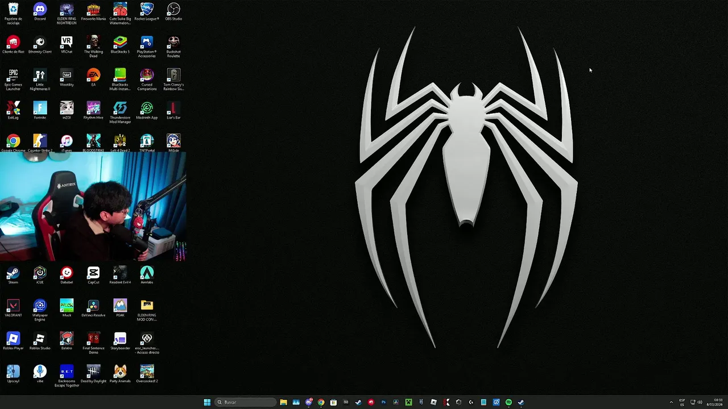Select the Modrinth App shortcut
Image resolution: width=728 pixels, height=409 pixels.
147,111
